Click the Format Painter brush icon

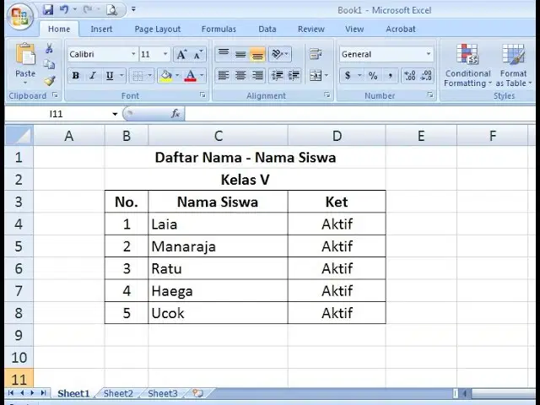[49, 81]
